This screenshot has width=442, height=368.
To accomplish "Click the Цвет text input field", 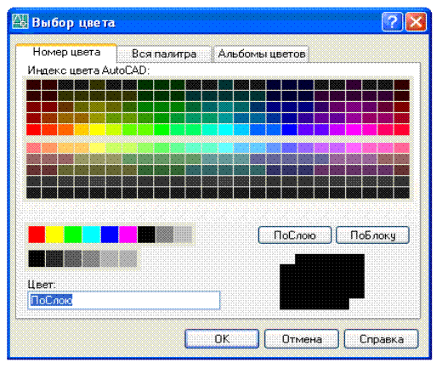I will click(x=124, y=300).
